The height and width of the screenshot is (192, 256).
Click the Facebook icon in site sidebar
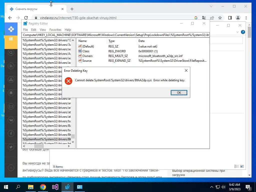click(11, 133)
